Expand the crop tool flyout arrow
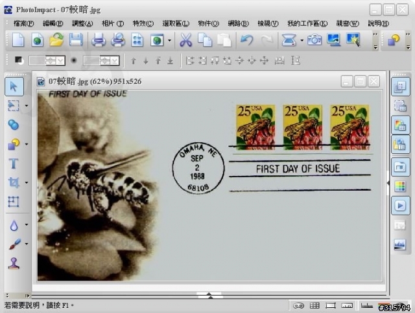The width and height of the screenshot is (415, 313). pyautogui.click(x=27, y=182)
